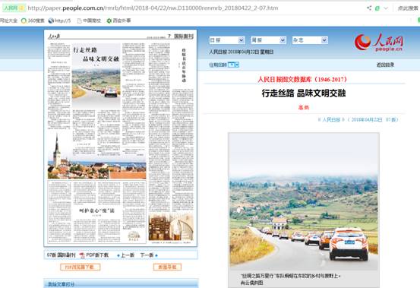Go to next page via 下一版
This screenshot has width=420, height=288.
click(149, 255)
